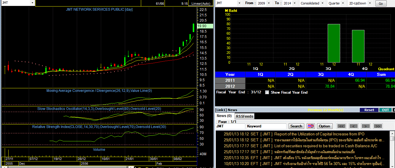Click Linear(Auto) scale mode box
Image resolution: width=395 pixels, height=168 pixels.
pyautogui.click(x=201, y=3)
